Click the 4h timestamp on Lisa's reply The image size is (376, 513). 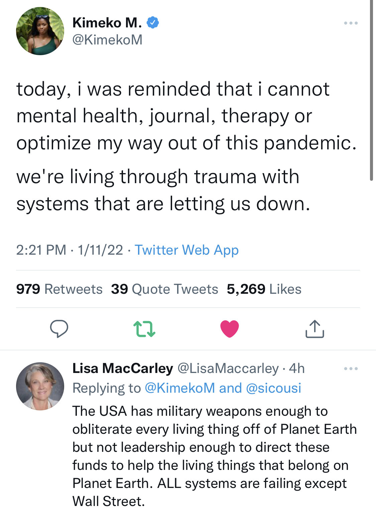point(297,368)
